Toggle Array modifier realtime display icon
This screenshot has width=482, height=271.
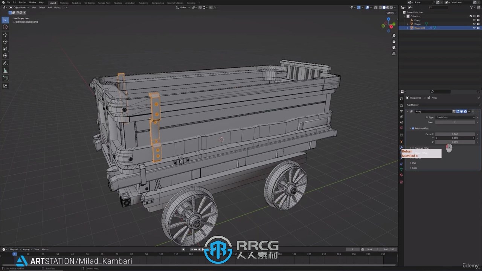[461, 111]
